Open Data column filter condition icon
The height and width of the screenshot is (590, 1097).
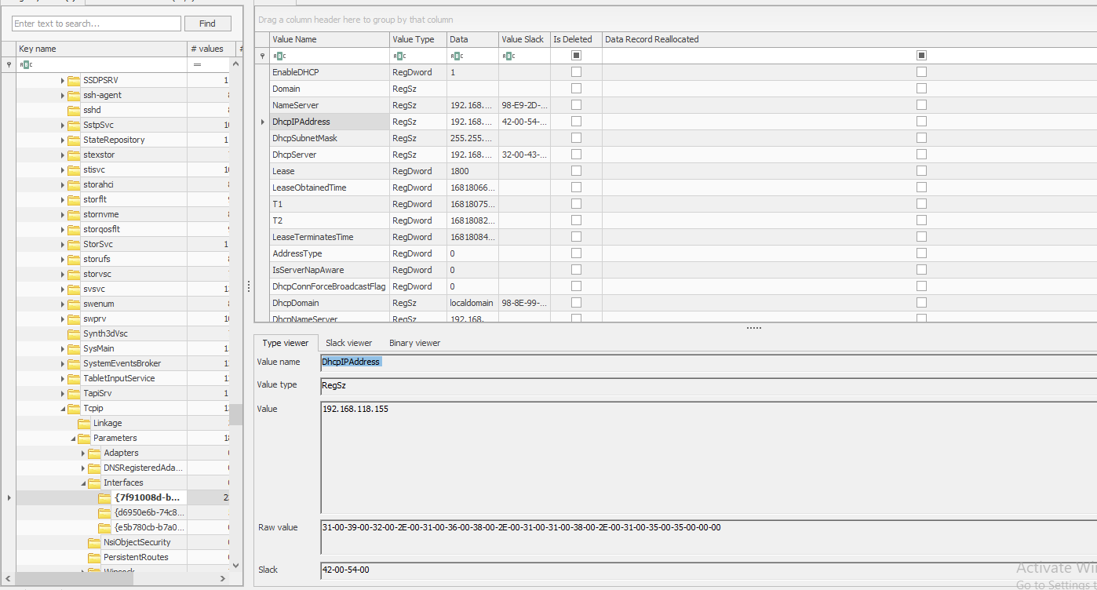[457, 56]
